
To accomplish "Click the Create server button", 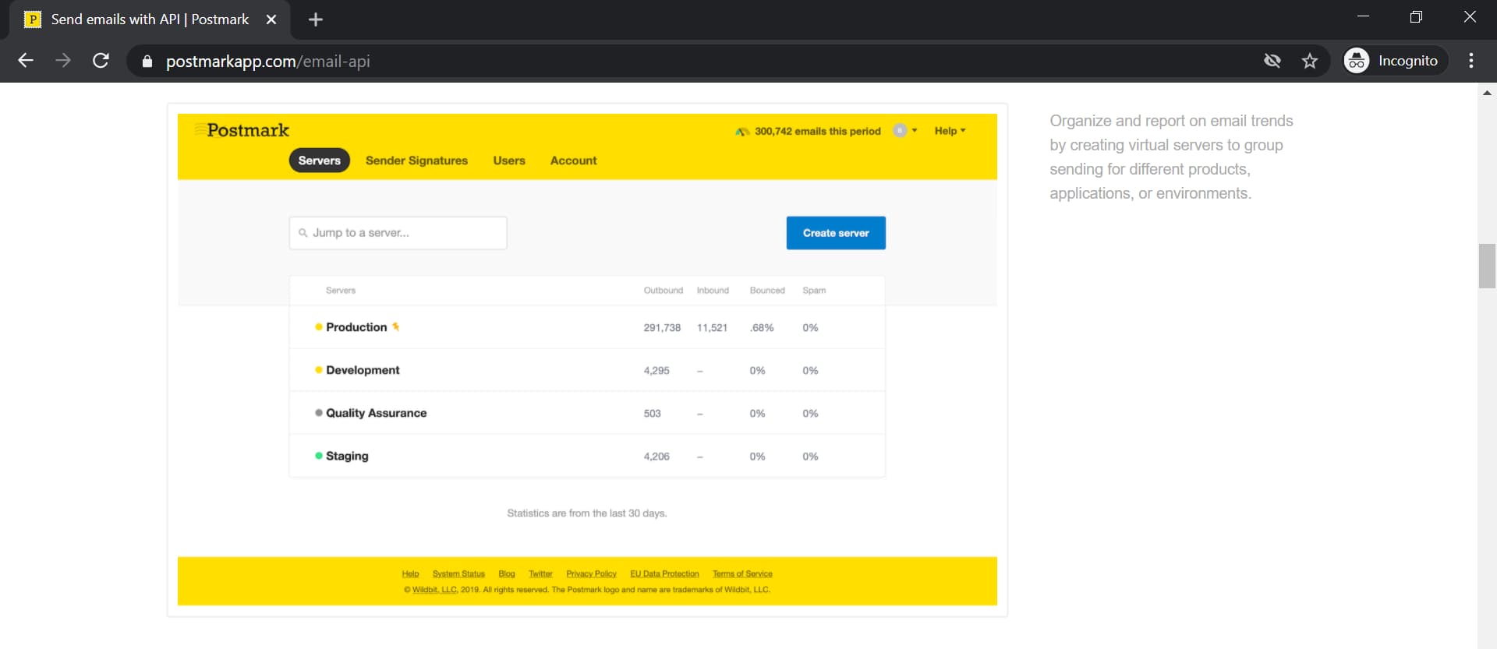I will pos(836,233).
